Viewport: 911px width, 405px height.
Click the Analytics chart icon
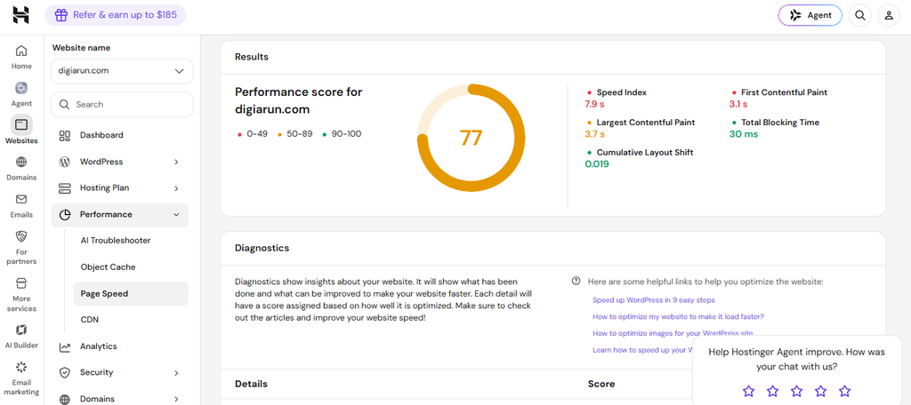coord(64,346)
